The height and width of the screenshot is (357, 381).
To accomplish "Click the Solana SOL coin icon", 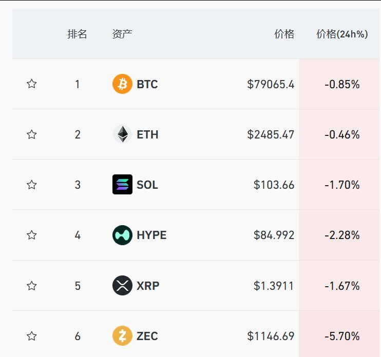I will [x=122, y=185].
